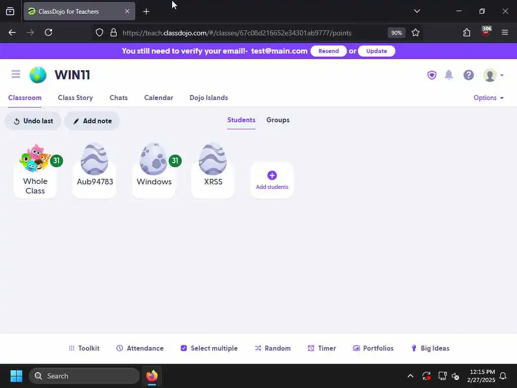Viewport: 517px width, 388px height.
Task: Reload the page with the refresh icon
Action: click(x=48, y=33)
